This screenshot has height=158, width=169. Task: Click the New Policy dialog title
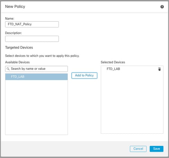(15, 7)
